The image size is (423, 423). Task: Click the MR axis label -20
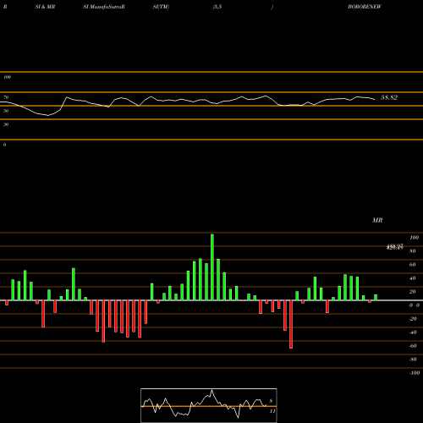pos(413,319)
